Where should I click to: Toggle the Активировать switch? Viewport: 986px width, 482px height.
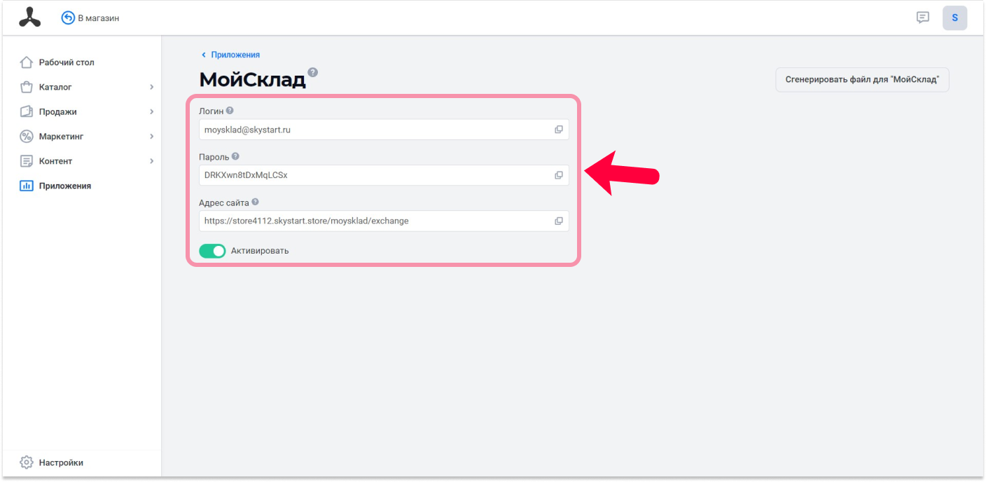click(212, 251)
